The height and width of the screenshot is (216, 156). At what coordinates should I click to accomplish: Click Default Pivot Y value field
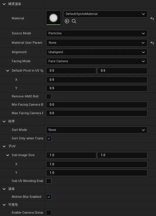[x=97, y=88]
